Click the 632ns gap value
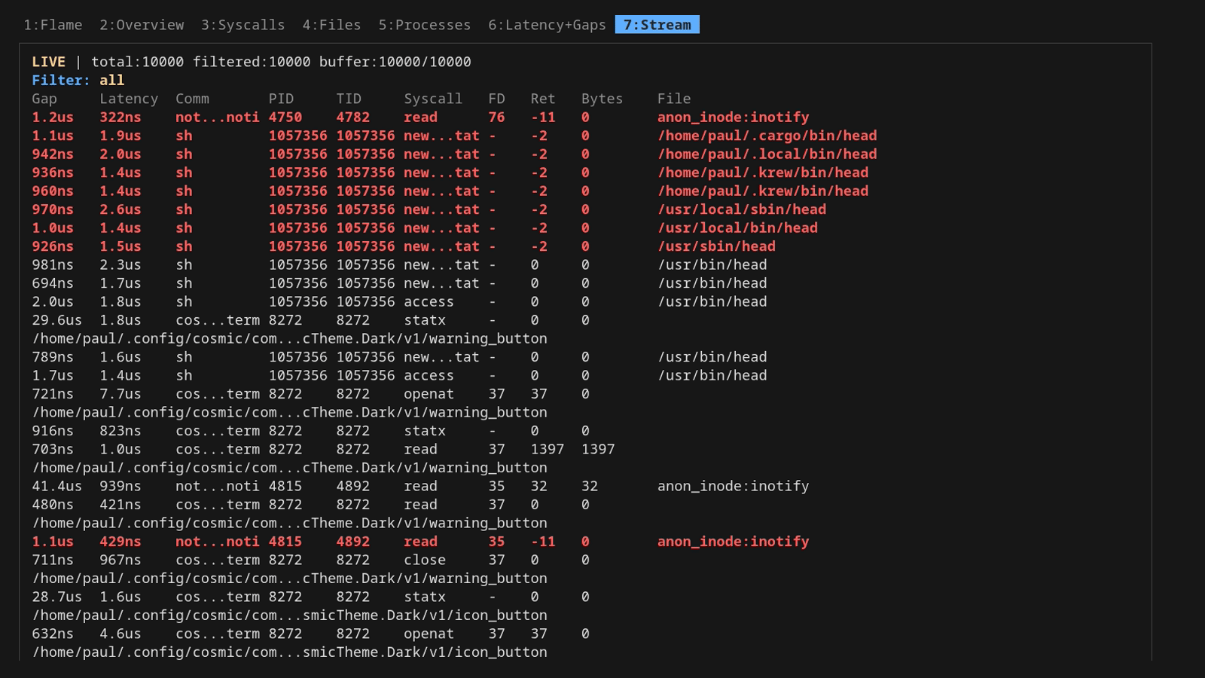The image size is (1205, 678). [x=53, y=634]
